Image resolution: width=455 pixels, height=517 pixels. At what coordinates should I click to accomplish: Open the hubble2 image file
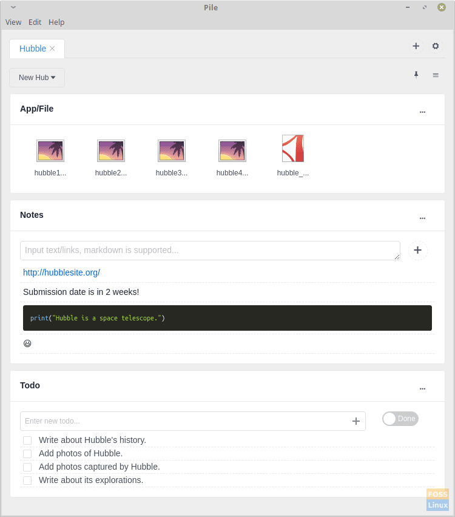[x=111, y=150]
